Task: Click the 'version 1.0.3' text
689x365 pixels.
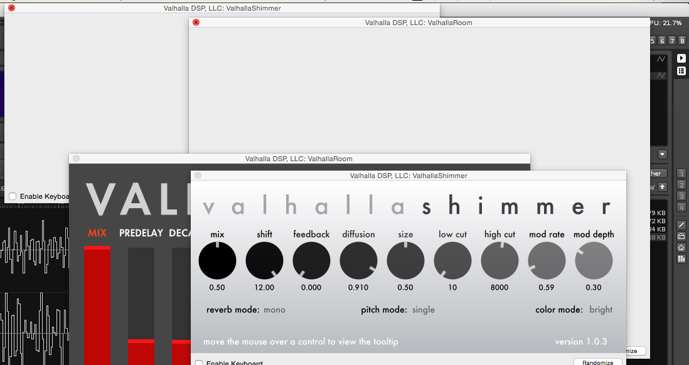Action: tap(581, 341)
